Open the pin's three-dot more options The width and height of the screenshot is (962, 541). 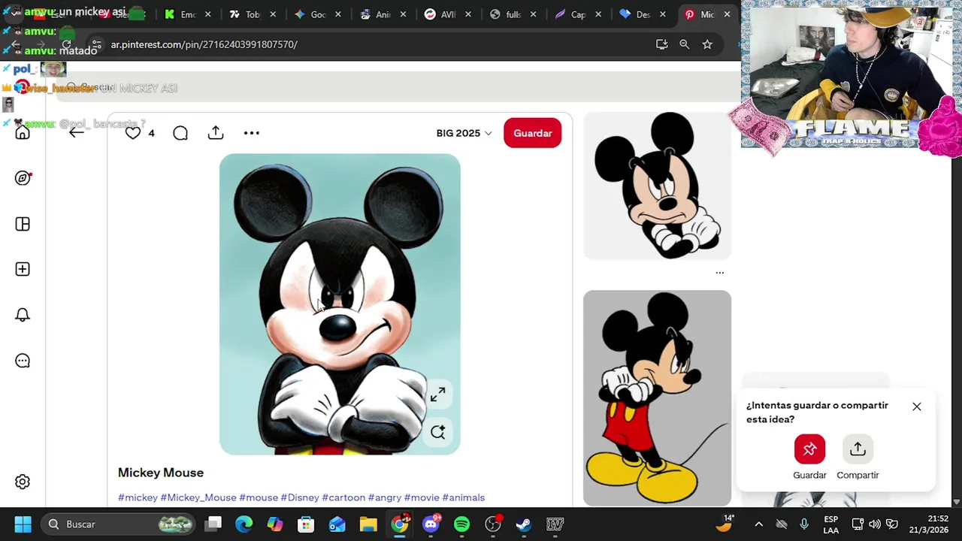(x=252, y=133)
